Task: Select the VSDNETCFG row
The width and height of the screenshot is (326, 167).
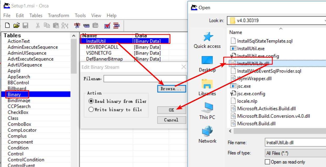Action: click(124, 53)
